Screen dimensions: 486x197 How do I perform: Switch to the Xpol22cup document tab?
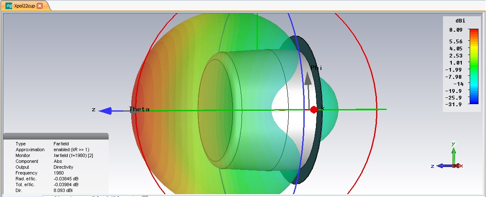[25, 6]
